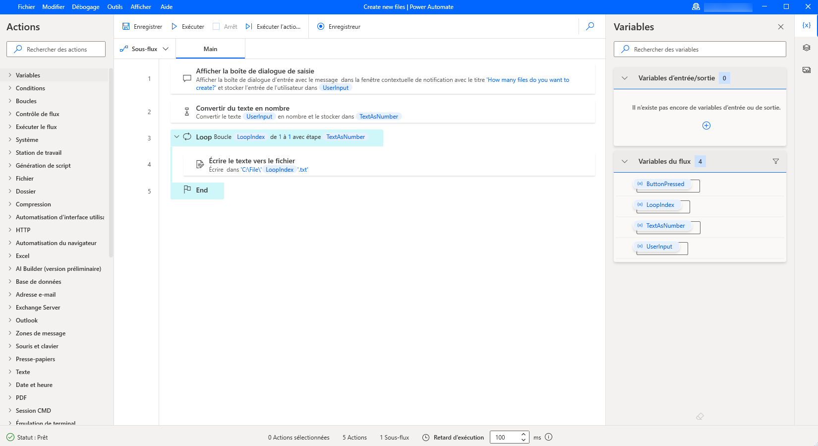Open the UI elements layers icon
The width and height of the screenshot is (818, 446).
[807, 48]
